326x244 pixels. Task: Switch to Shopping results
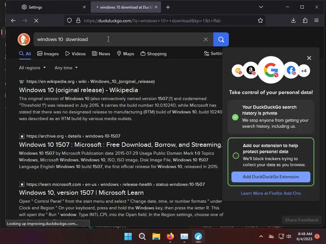tap(153, 54)
